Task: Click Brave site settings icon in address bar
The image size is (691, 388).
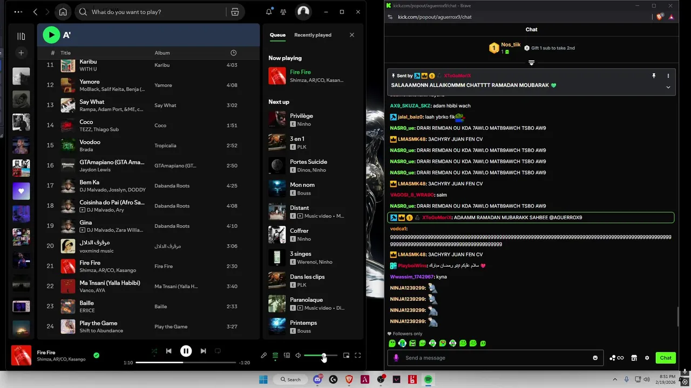Action: [x=390, y=17]
